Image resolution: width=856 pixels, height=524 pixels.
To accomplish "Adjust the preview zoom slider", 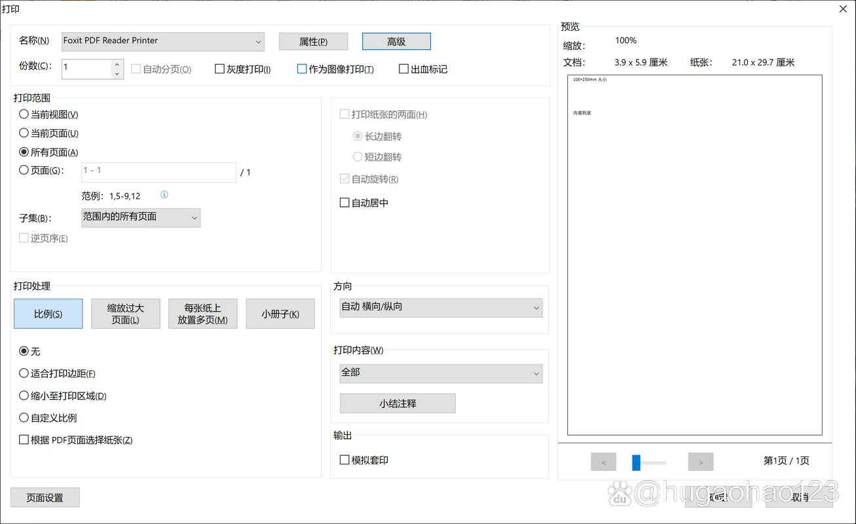I will tap(636, 462).
